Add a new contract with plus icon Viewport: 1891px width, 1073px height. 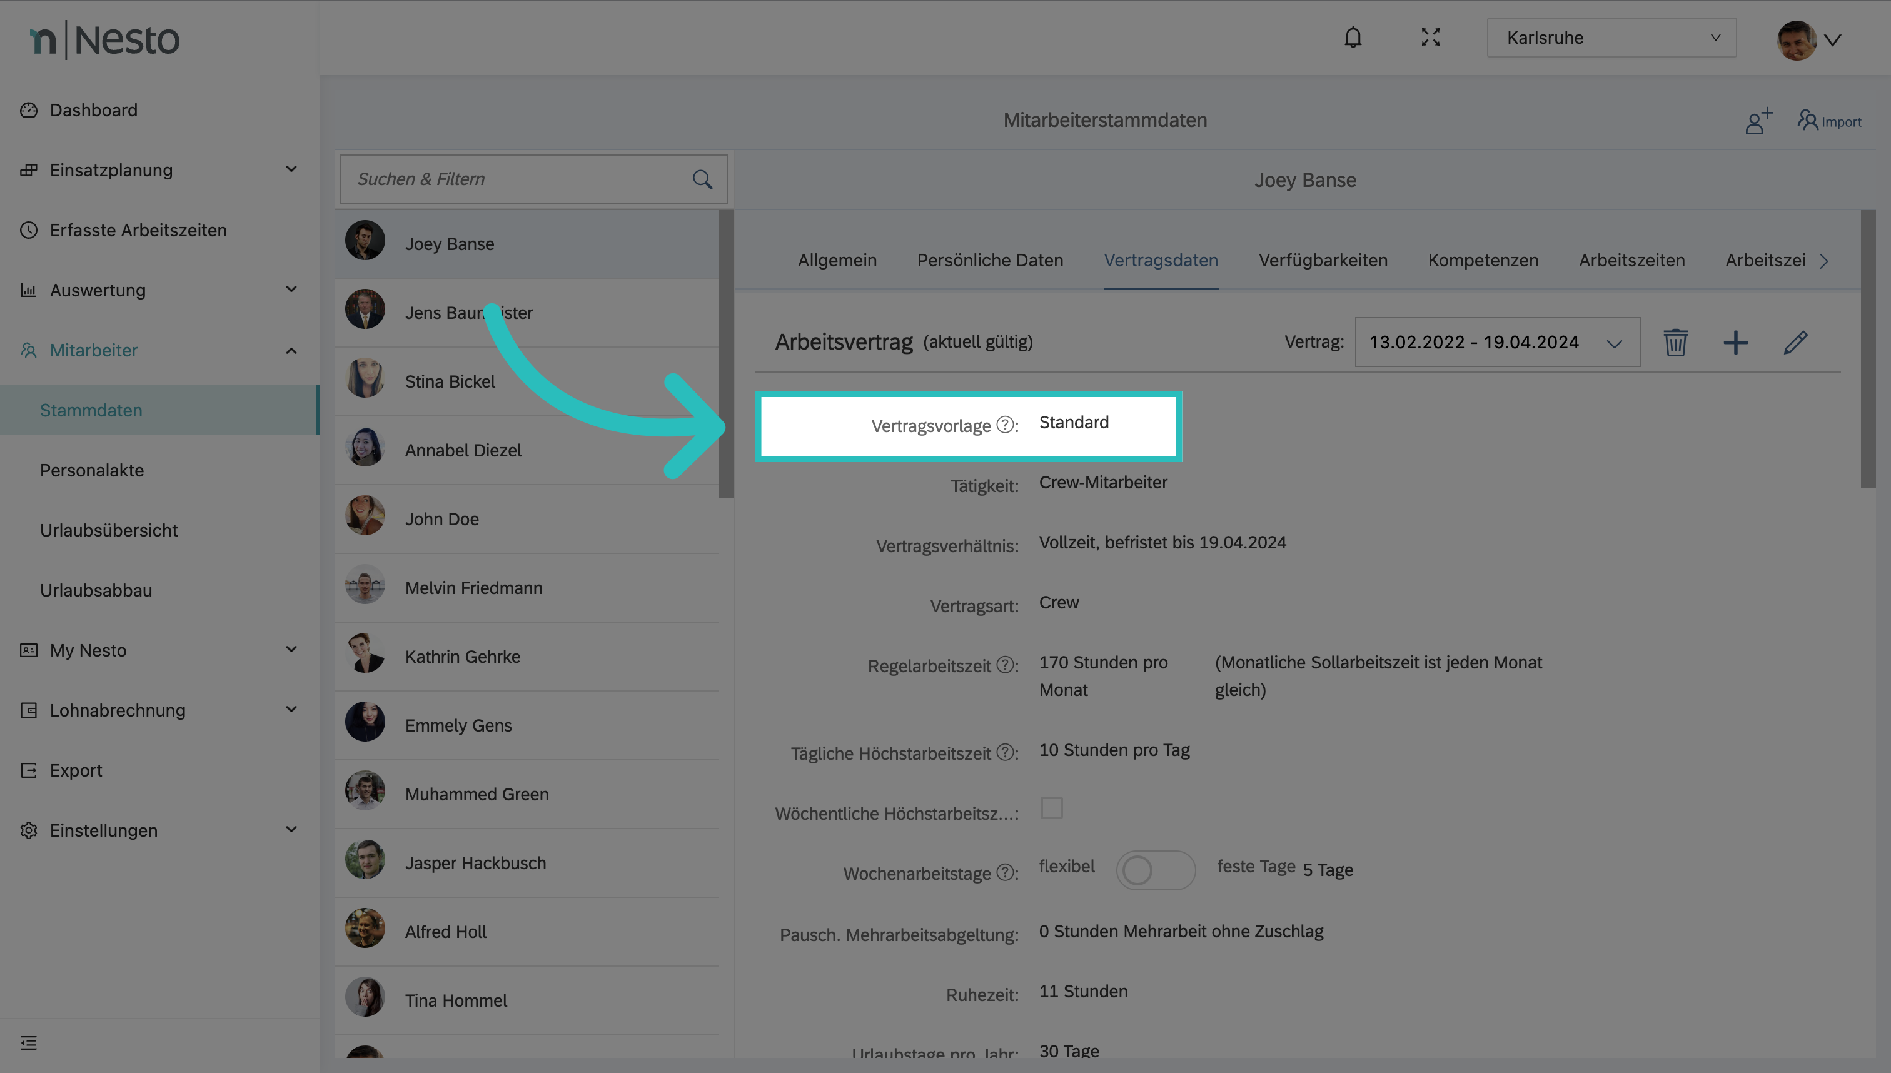tap(1735, 343)
